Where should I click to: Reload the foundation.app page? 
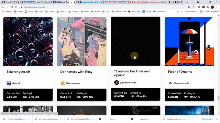click(x=12, y=7)
